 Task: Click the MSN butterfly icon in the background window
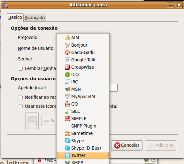click(x=146, y=160)
